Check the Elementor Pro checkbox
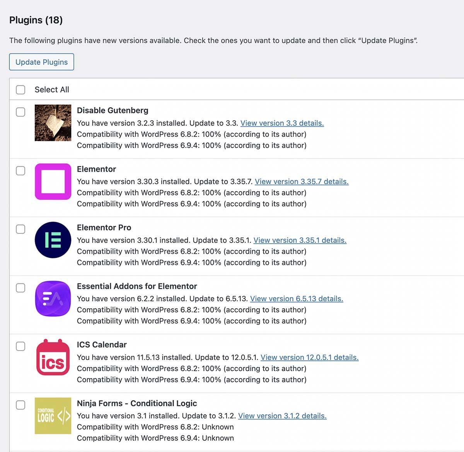The height and width of the screenshot is (452, 464). (20, 229)
